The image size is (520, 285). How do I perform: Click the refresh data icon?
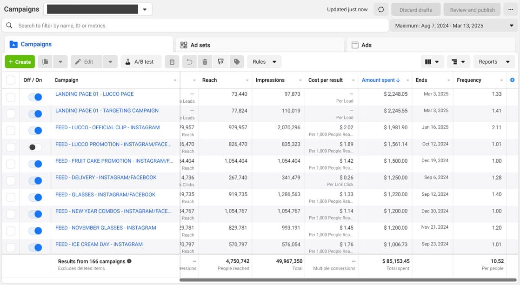point(381,10)
